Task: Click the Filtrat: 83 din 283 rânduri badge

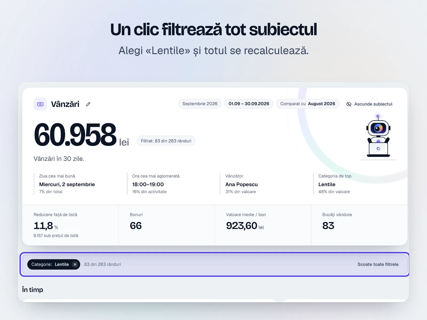Action: pos(166,141)
